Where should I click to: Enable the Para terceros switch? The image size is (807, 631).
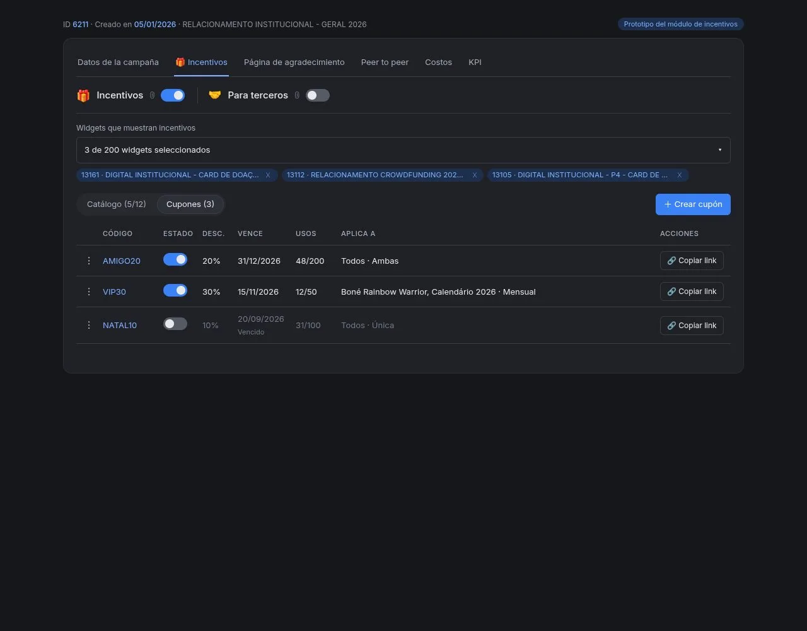click(x=318, y=95)
